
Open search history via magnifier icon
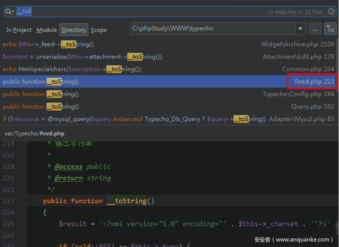(x=9, y=12)
